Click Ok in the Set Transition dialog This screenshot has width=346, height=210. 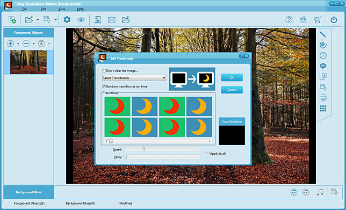232,77
